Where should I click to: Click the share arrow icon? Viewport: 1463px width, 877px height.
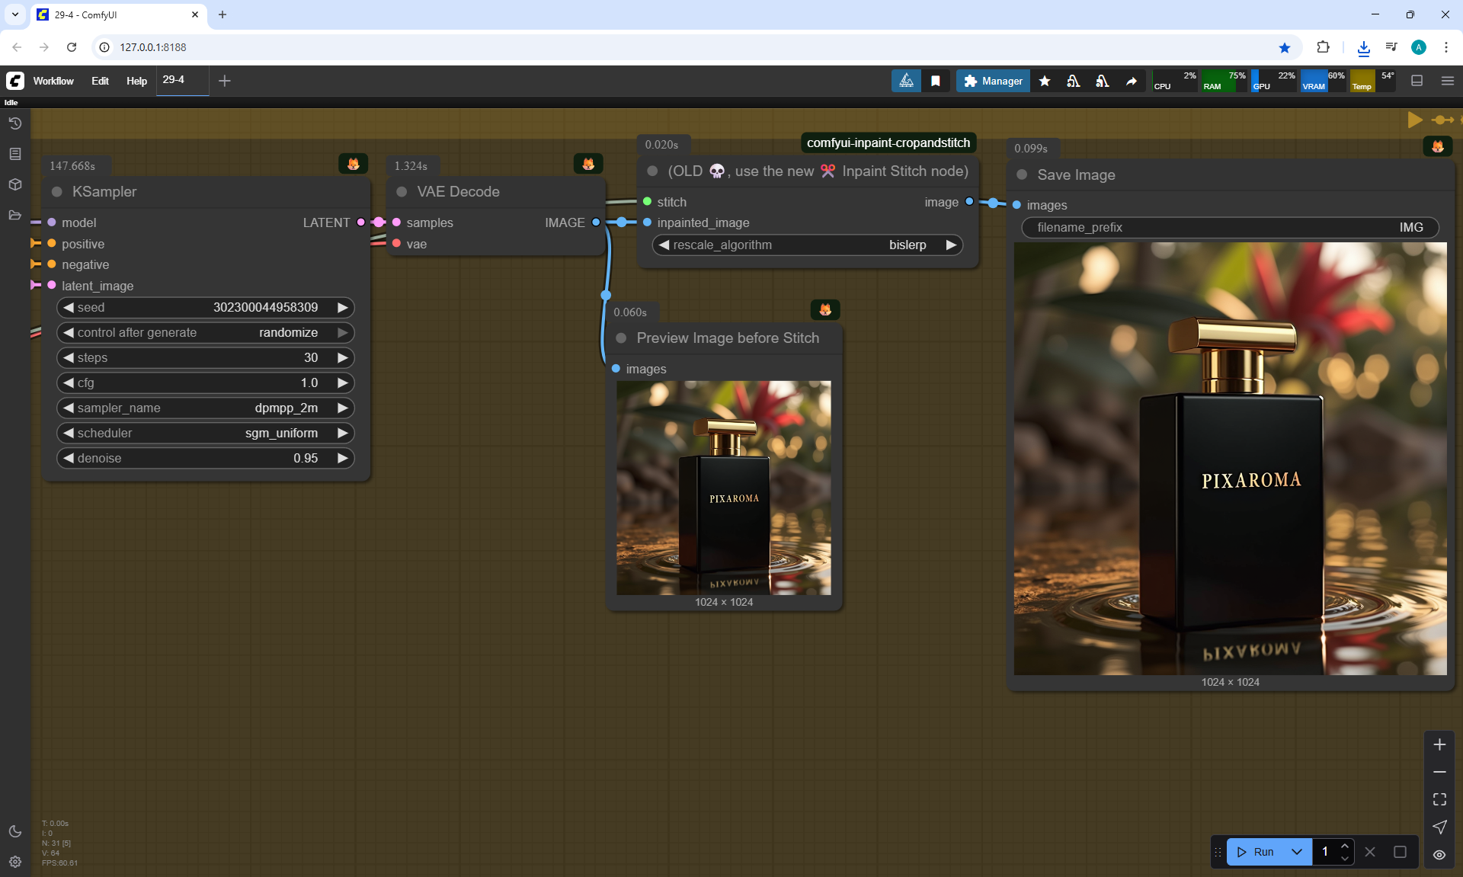tap(1132, 81)
